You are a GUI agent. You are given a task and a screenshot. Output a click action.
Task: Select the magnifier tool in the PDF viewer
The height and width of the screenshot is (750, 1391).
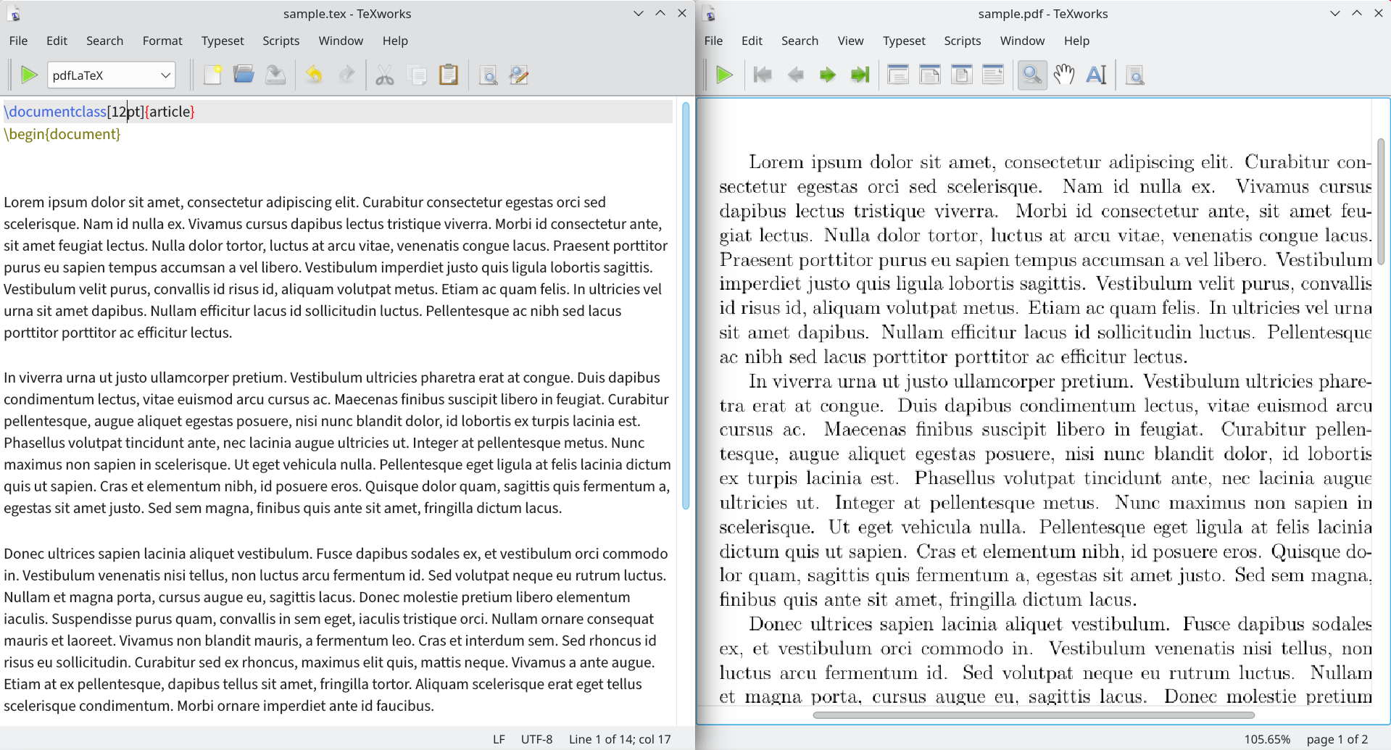[x=1031, y=75]
